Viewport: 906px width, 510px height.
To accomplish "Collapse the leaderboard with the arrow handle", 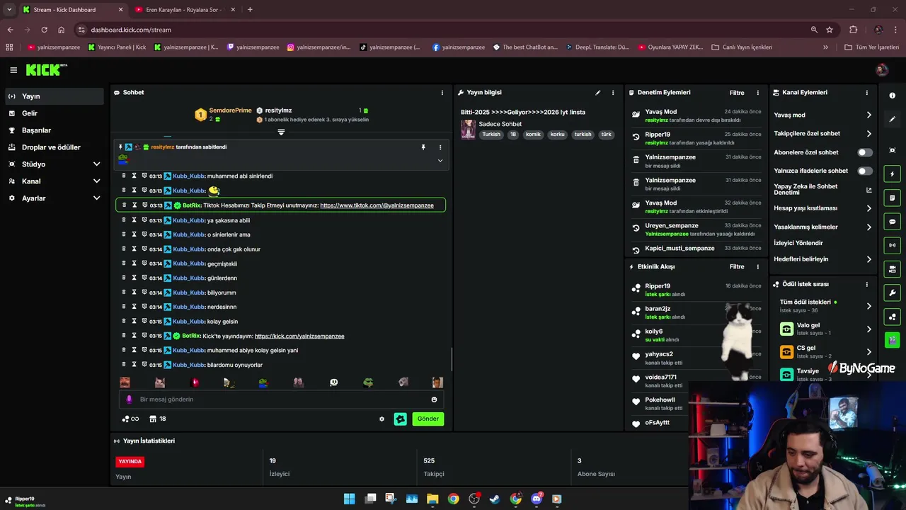I will click(x=281, y=132).
